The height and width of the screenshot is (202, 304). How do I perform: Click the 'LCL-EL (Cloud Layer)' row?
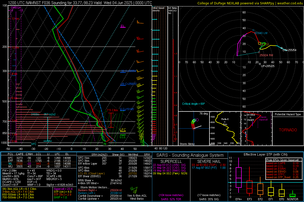(x=115, y=173)
